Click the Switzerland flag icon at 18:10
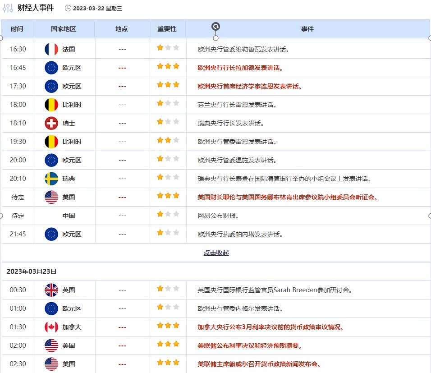 click(x=51, y=123)
